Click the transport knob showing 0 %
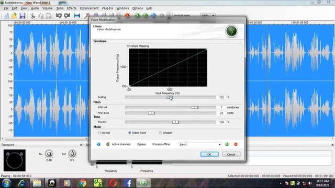This screenshot has height=188, width=335. click(x=72, y=154)
